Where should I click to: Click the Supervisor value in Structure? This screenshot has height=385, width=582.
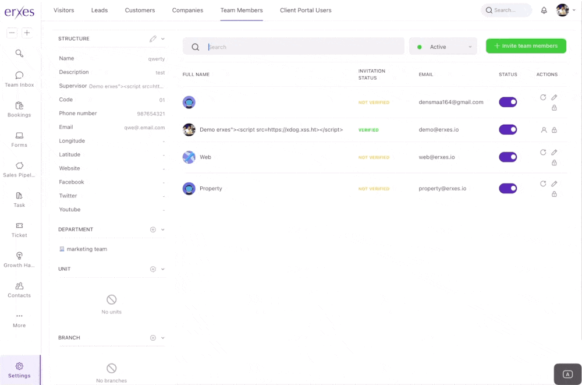pos(126,86)
